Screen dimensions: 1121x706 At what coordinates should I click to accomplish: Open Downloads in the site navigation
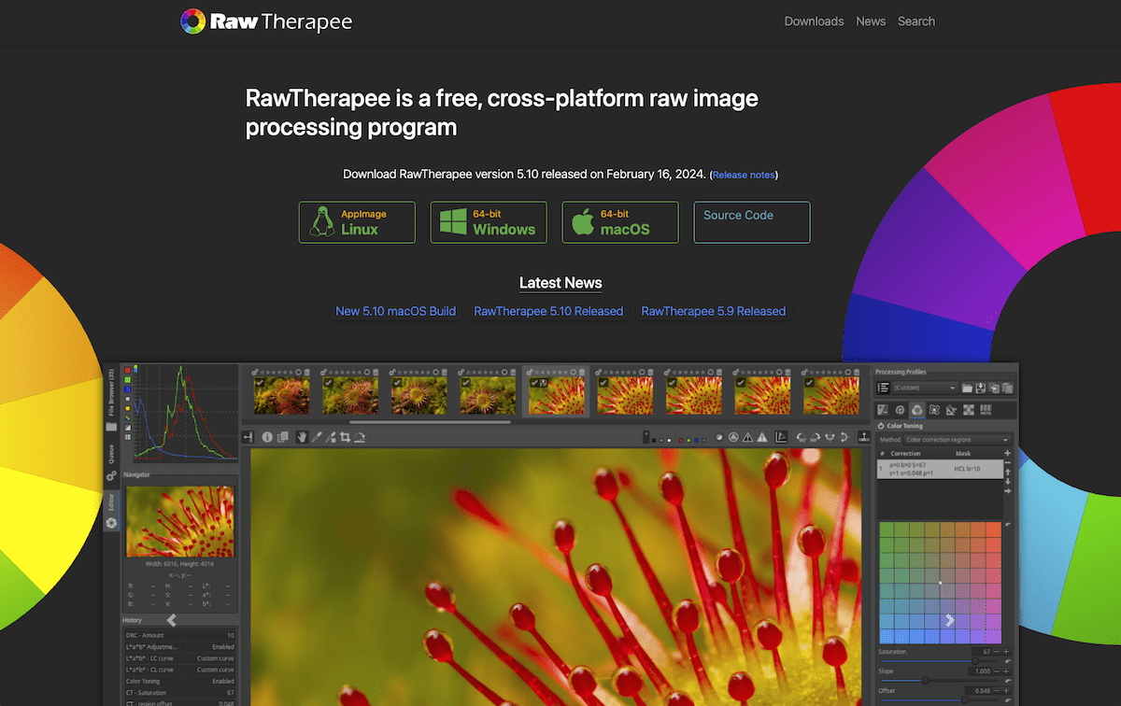click(x=814, y=21)
